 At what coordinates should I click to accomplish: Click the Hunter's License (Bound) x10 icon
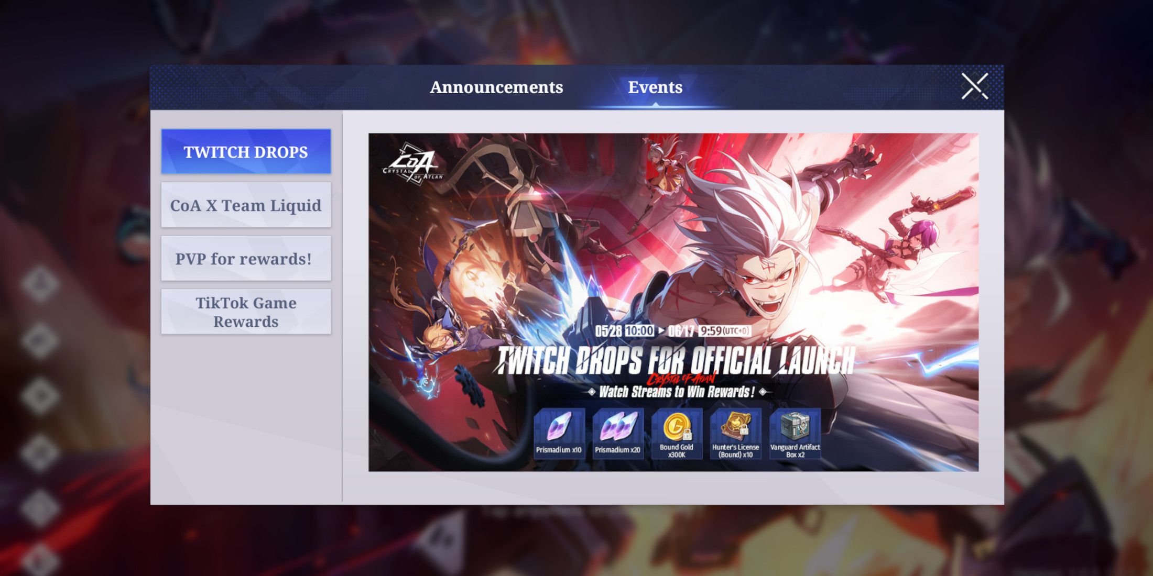(x=735, y=433)
